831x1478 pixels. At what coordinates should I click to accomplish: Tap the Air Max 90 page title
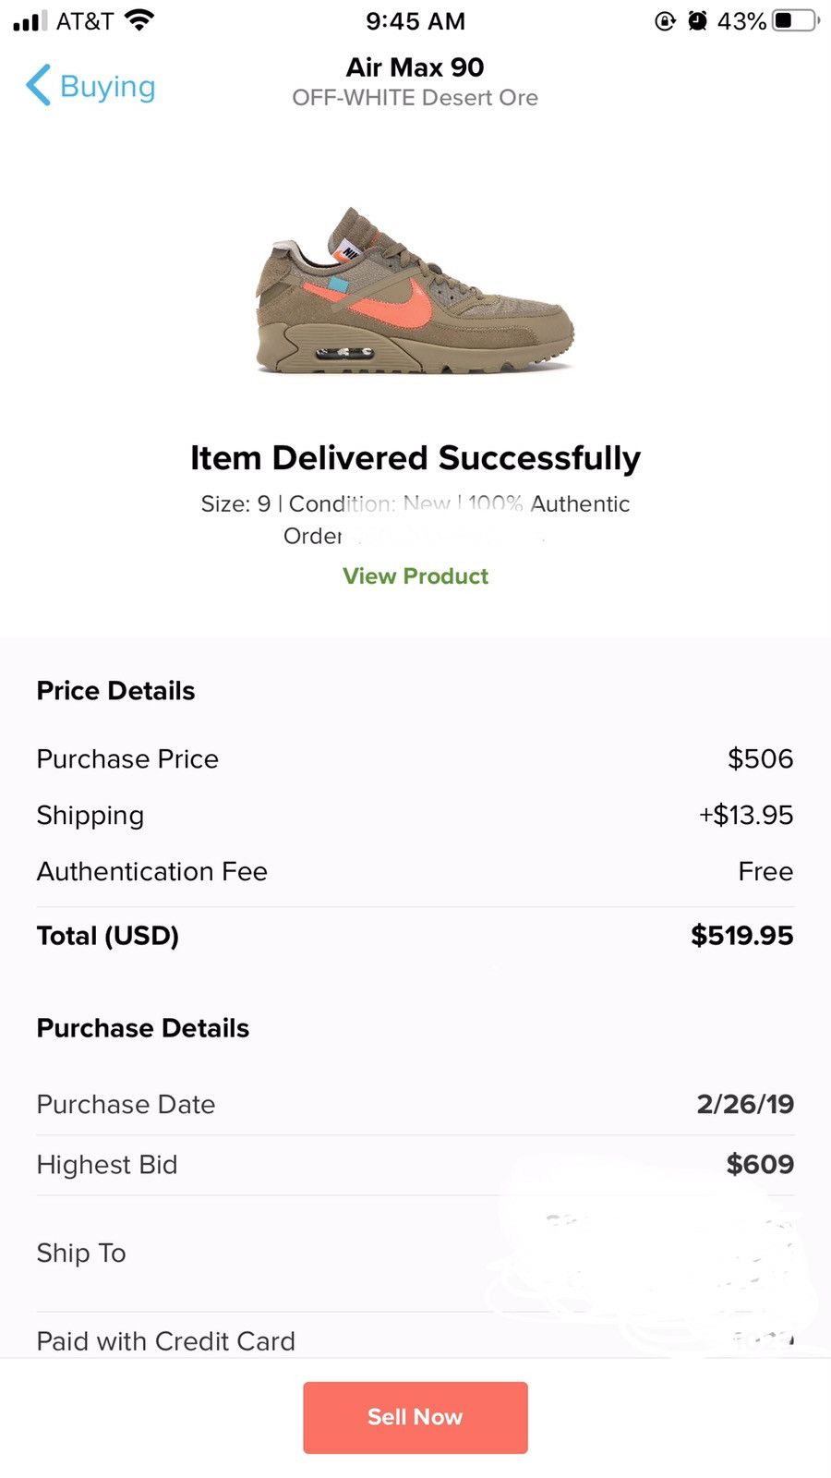tap(415, 67)
